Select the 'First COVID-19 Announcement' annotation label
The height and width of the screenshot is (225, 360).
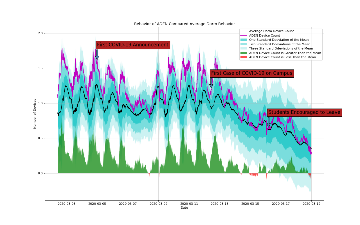[x=133, y=45]
